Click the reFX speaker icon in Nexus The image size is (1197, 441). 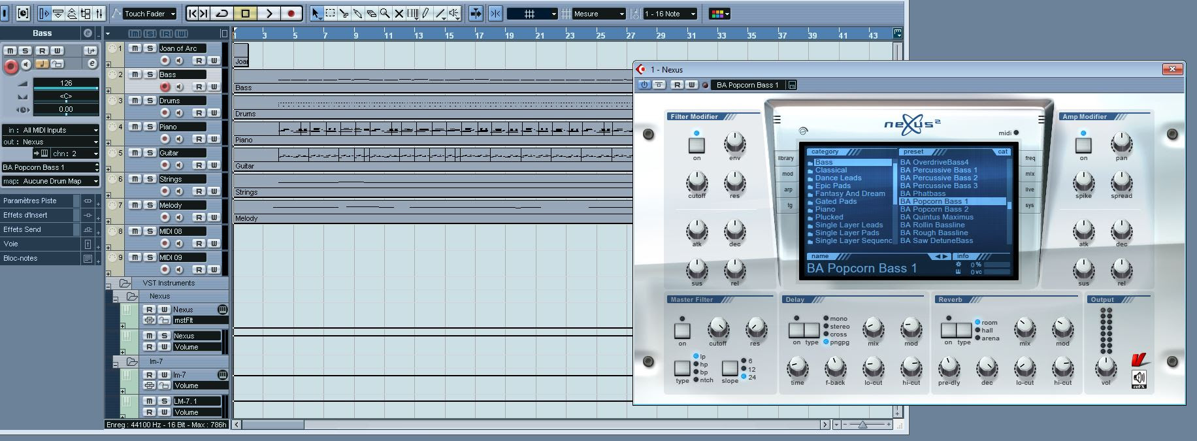point(1139,378)
